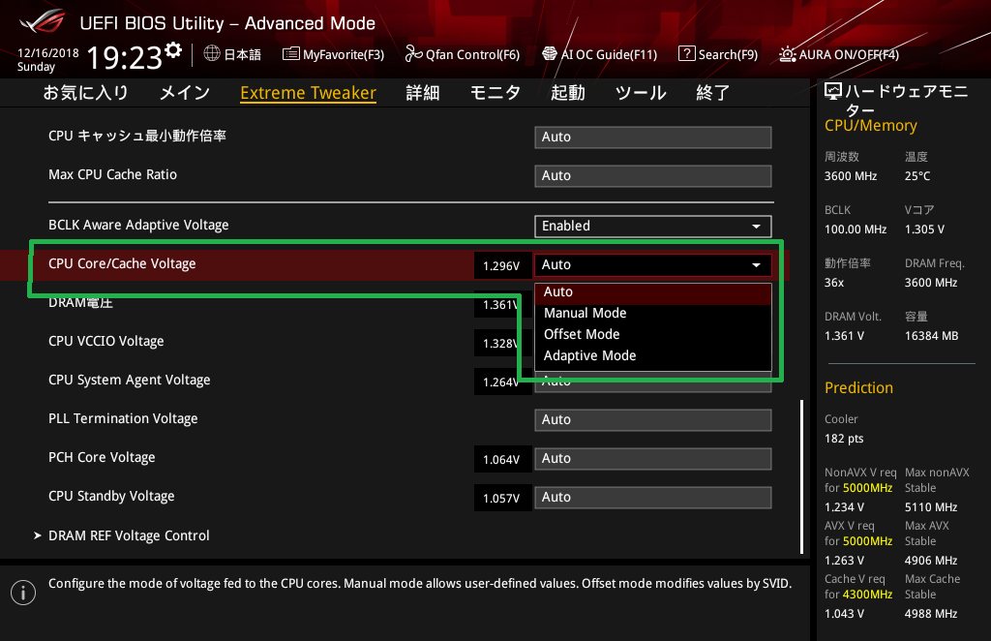
Task: Click CPU キャッシュ最小動作倍率 Auto field
Action: tap(653, 137)
